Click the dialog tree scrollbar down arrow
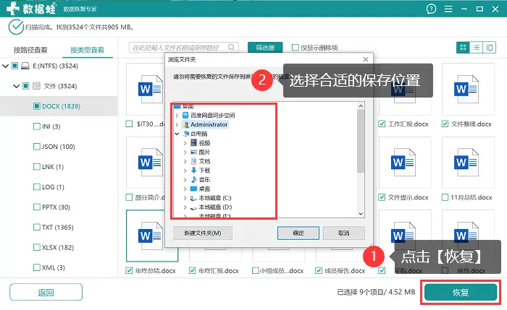The image size is (507, 310). (x=361, y=214)
